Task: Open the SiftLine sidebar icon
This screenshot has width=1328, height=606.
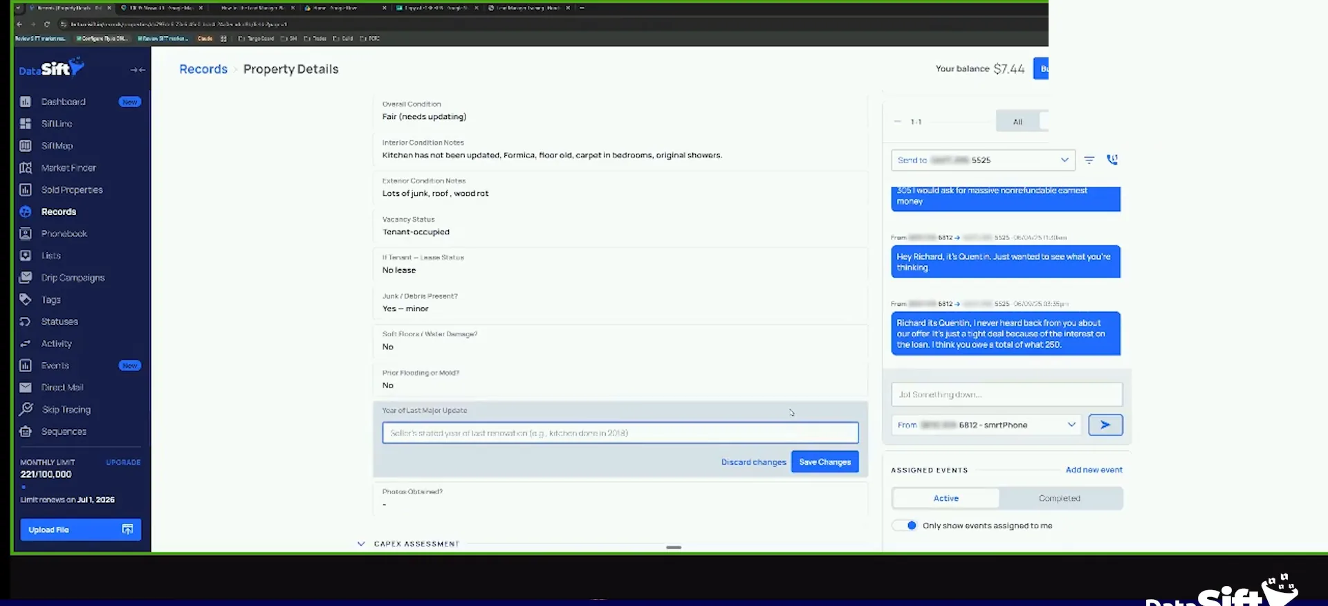Action: [26, 124]
